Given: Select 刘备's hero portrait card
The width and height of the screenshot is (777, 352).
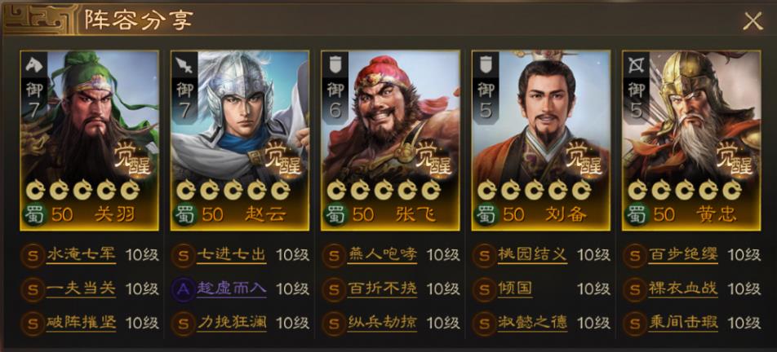Looking at the screenshot, I should tap(540, 140).
